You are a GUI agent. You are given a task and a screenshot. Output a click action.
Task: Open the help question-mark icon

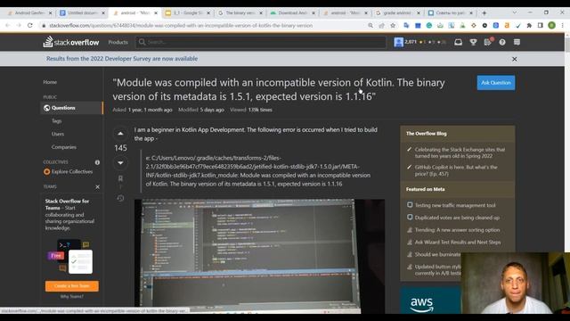pos(502,42)
